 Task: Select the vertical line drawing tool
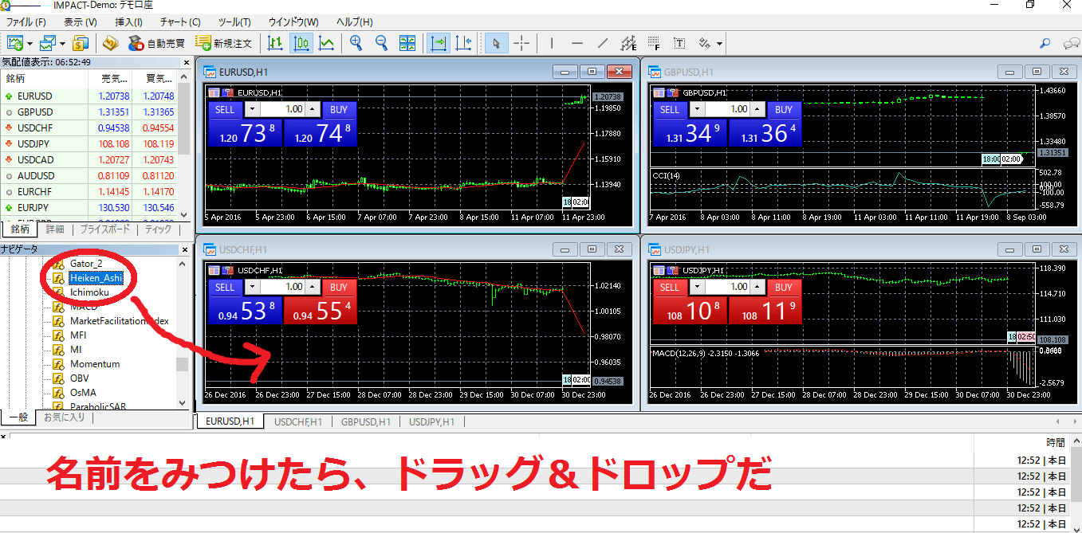pyautogui.click(x=551, y=43)
